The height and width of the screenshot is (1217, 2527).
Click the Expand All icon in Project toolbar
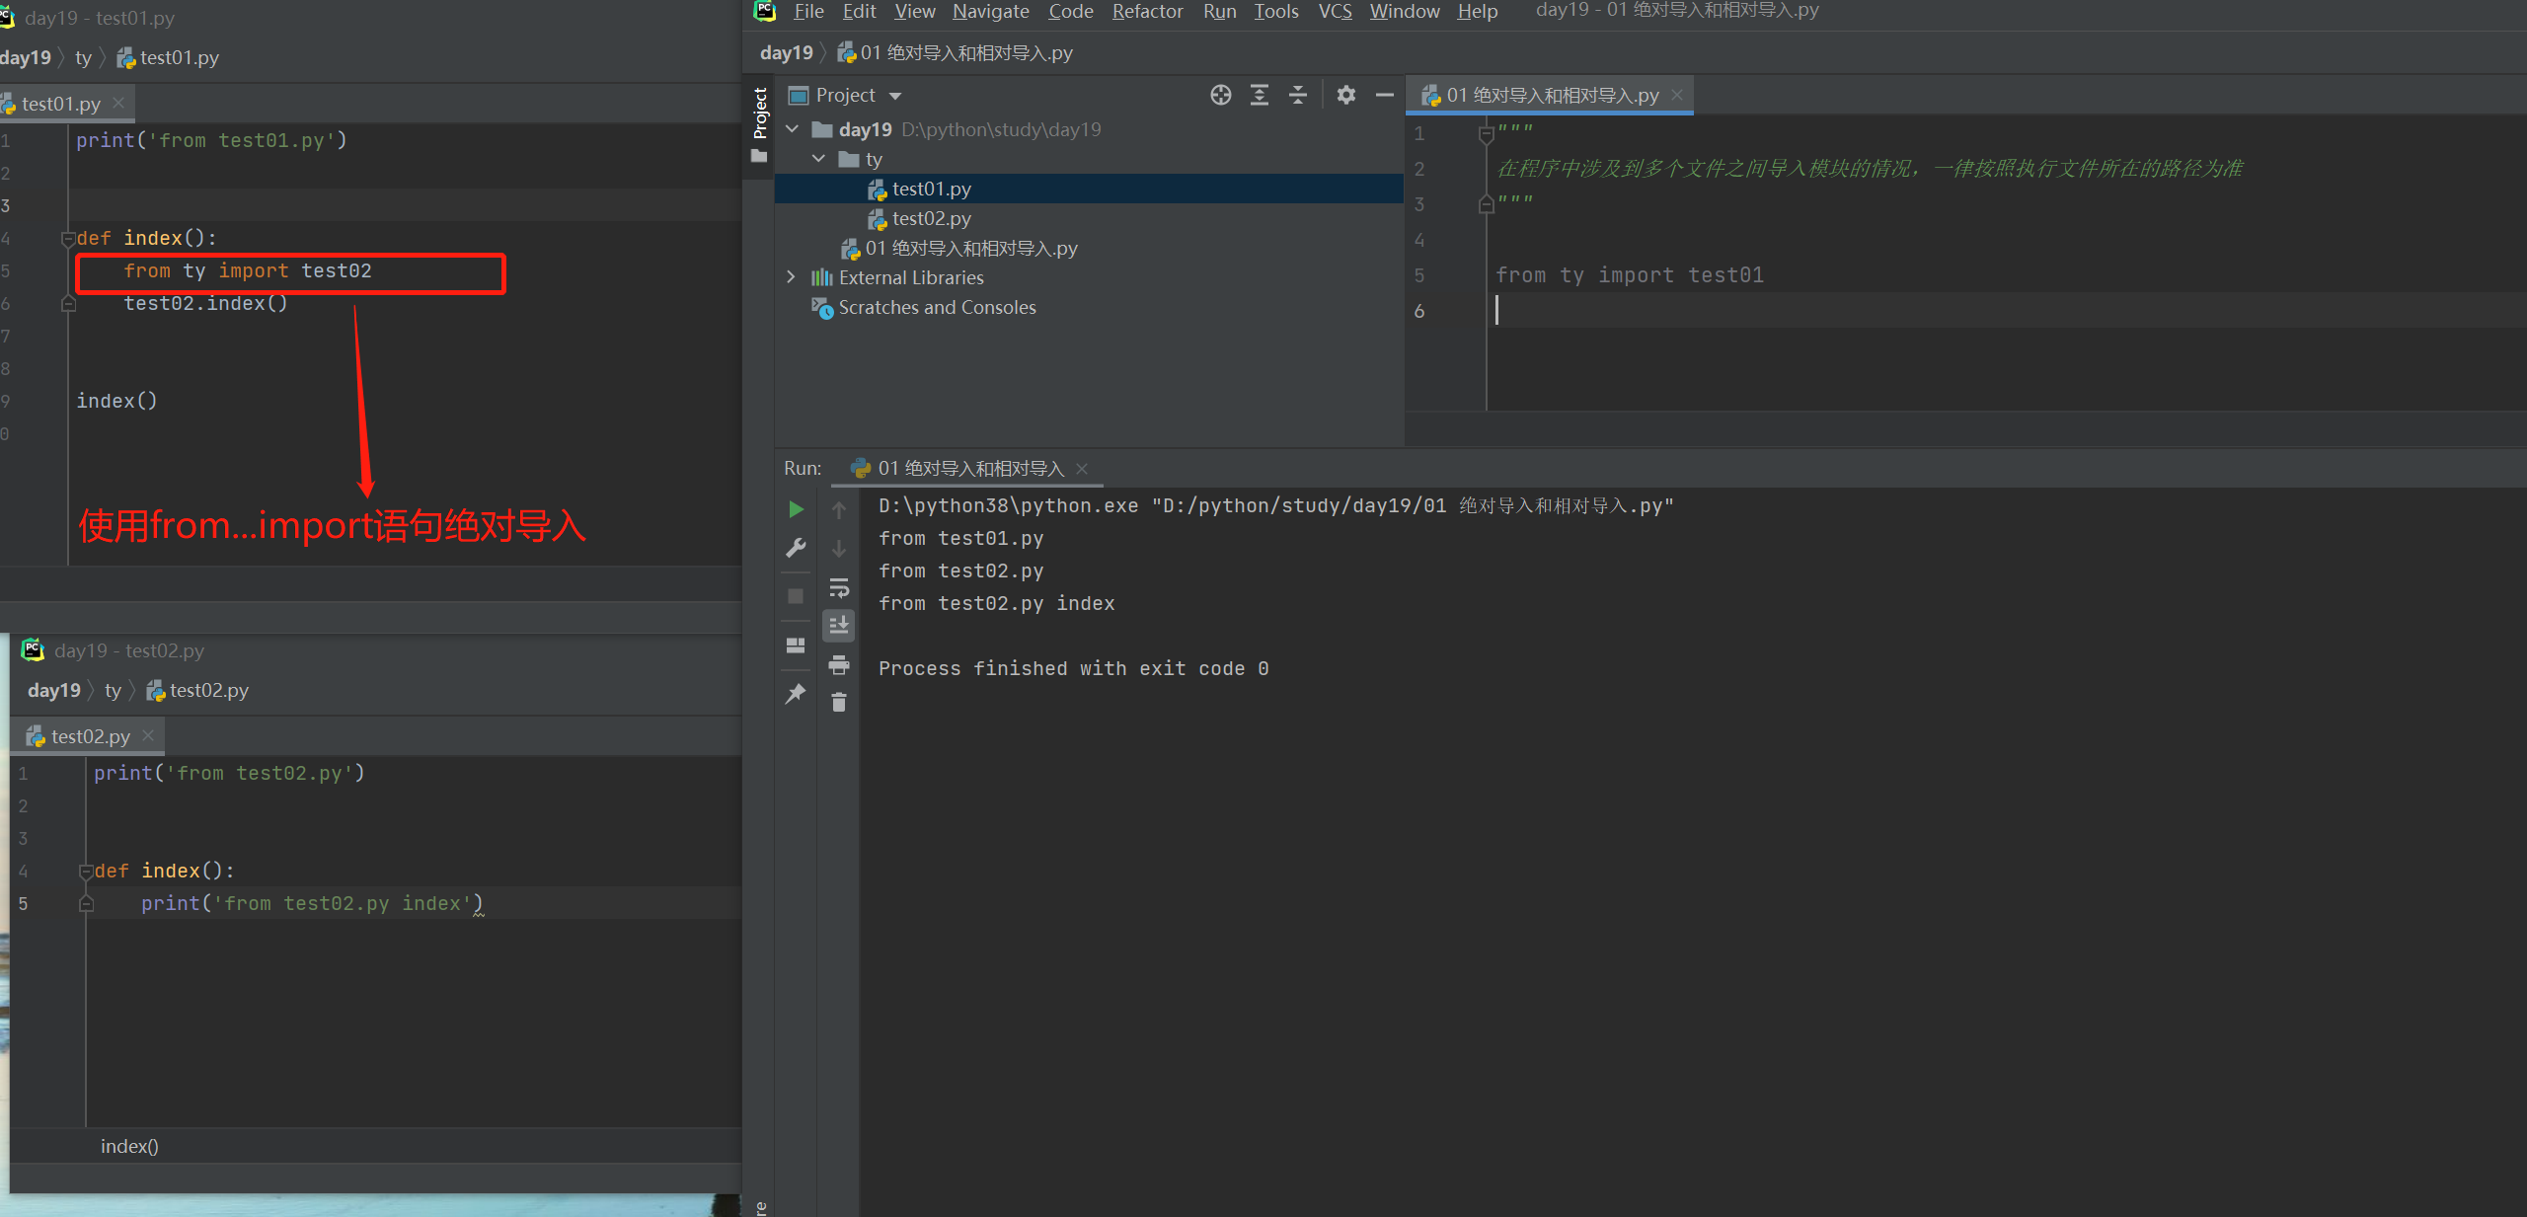pos(1260,95)
